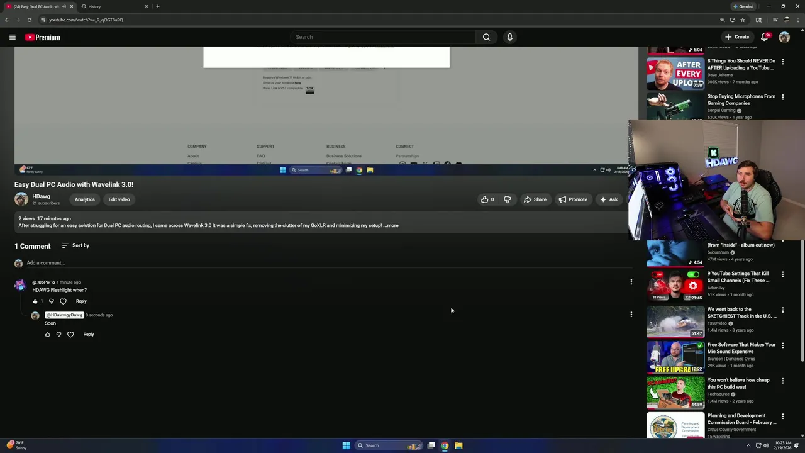Open browser zoom magnifier icon
This screenshot has height=453, width=805.
pos(723,20)
